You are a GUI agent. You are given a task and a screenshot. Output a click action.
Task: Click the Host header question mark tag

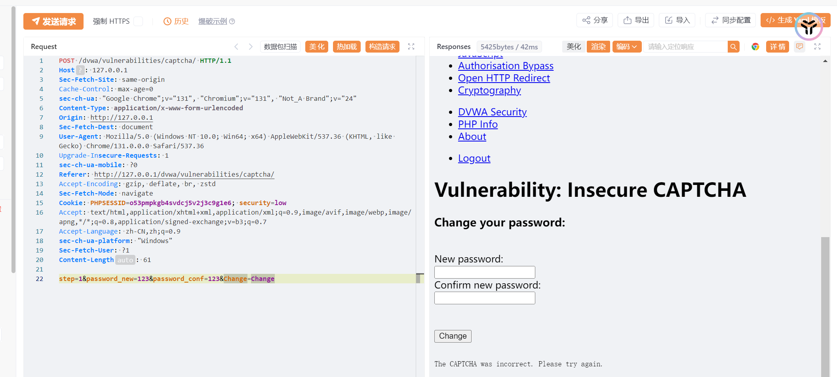80,70
